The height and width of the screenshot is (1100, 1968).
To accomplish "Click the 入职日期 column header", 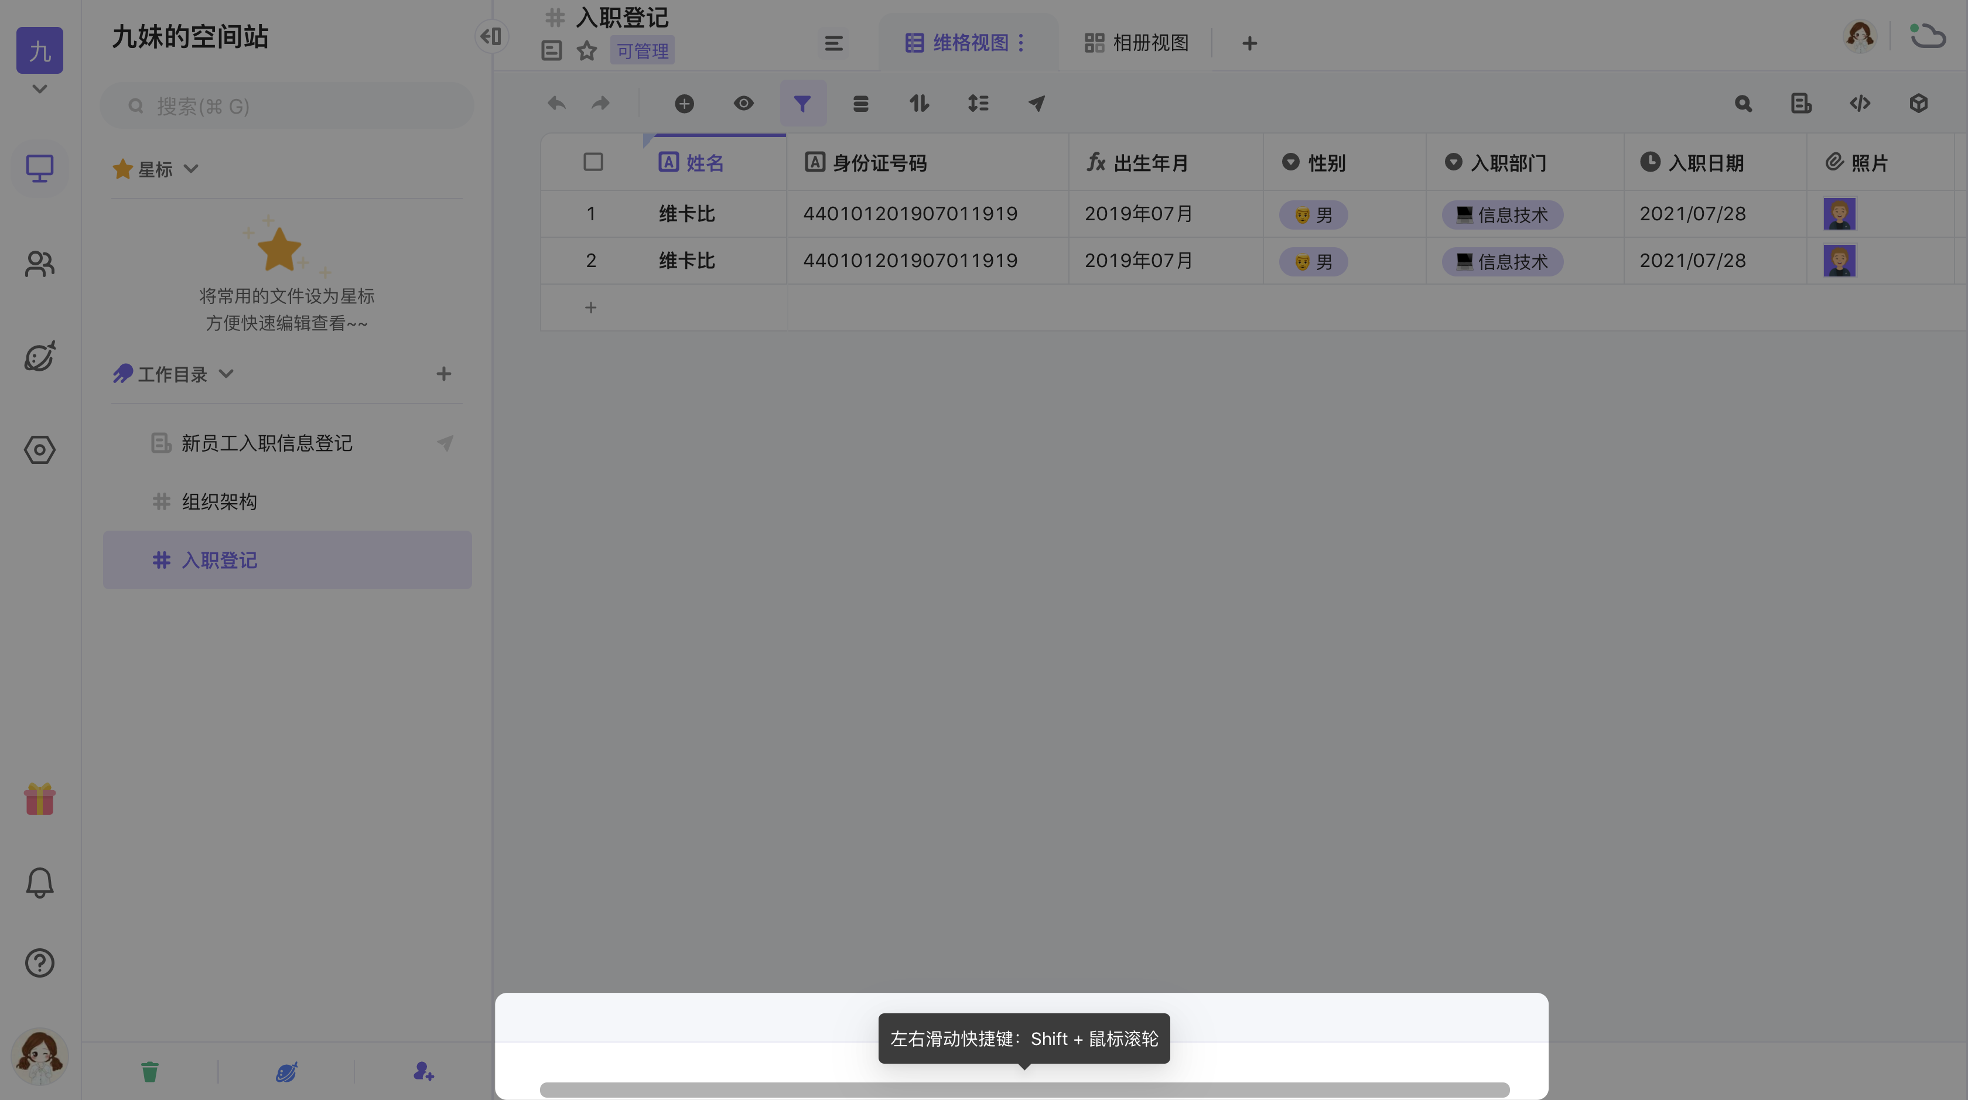I will point(1715,163).
